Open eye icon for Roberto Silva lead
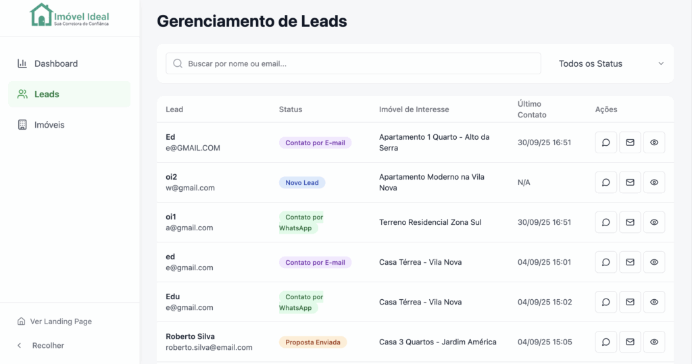This screenshot has width=692, height=364. (653, 342)
